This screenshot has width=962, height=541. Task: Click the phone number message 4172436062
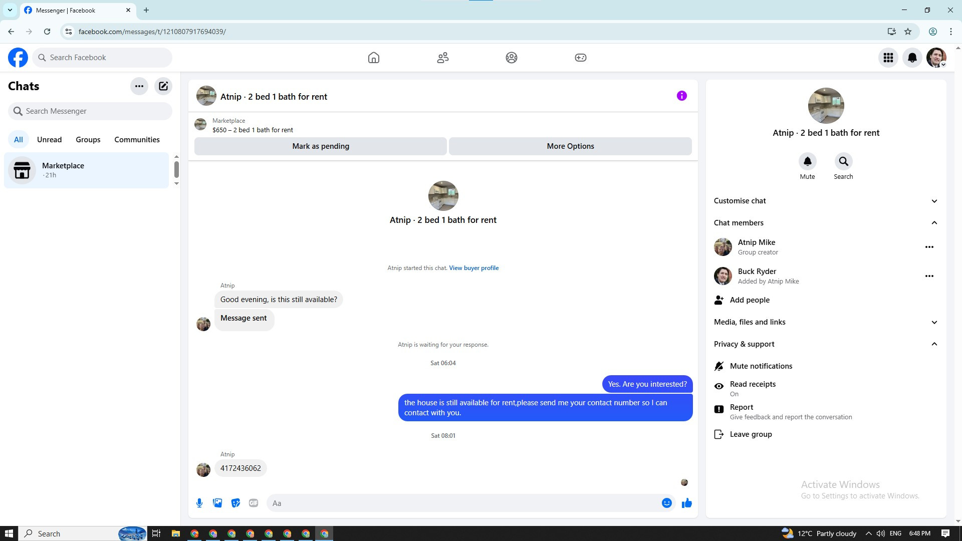click(241, 468)
